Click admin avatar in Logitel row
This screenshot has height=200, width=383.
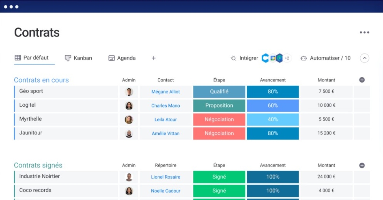point(129,106)
